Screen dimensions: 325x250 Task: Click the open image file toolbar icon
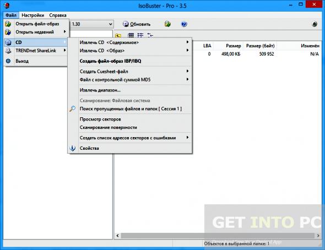[x=167, y=24]
